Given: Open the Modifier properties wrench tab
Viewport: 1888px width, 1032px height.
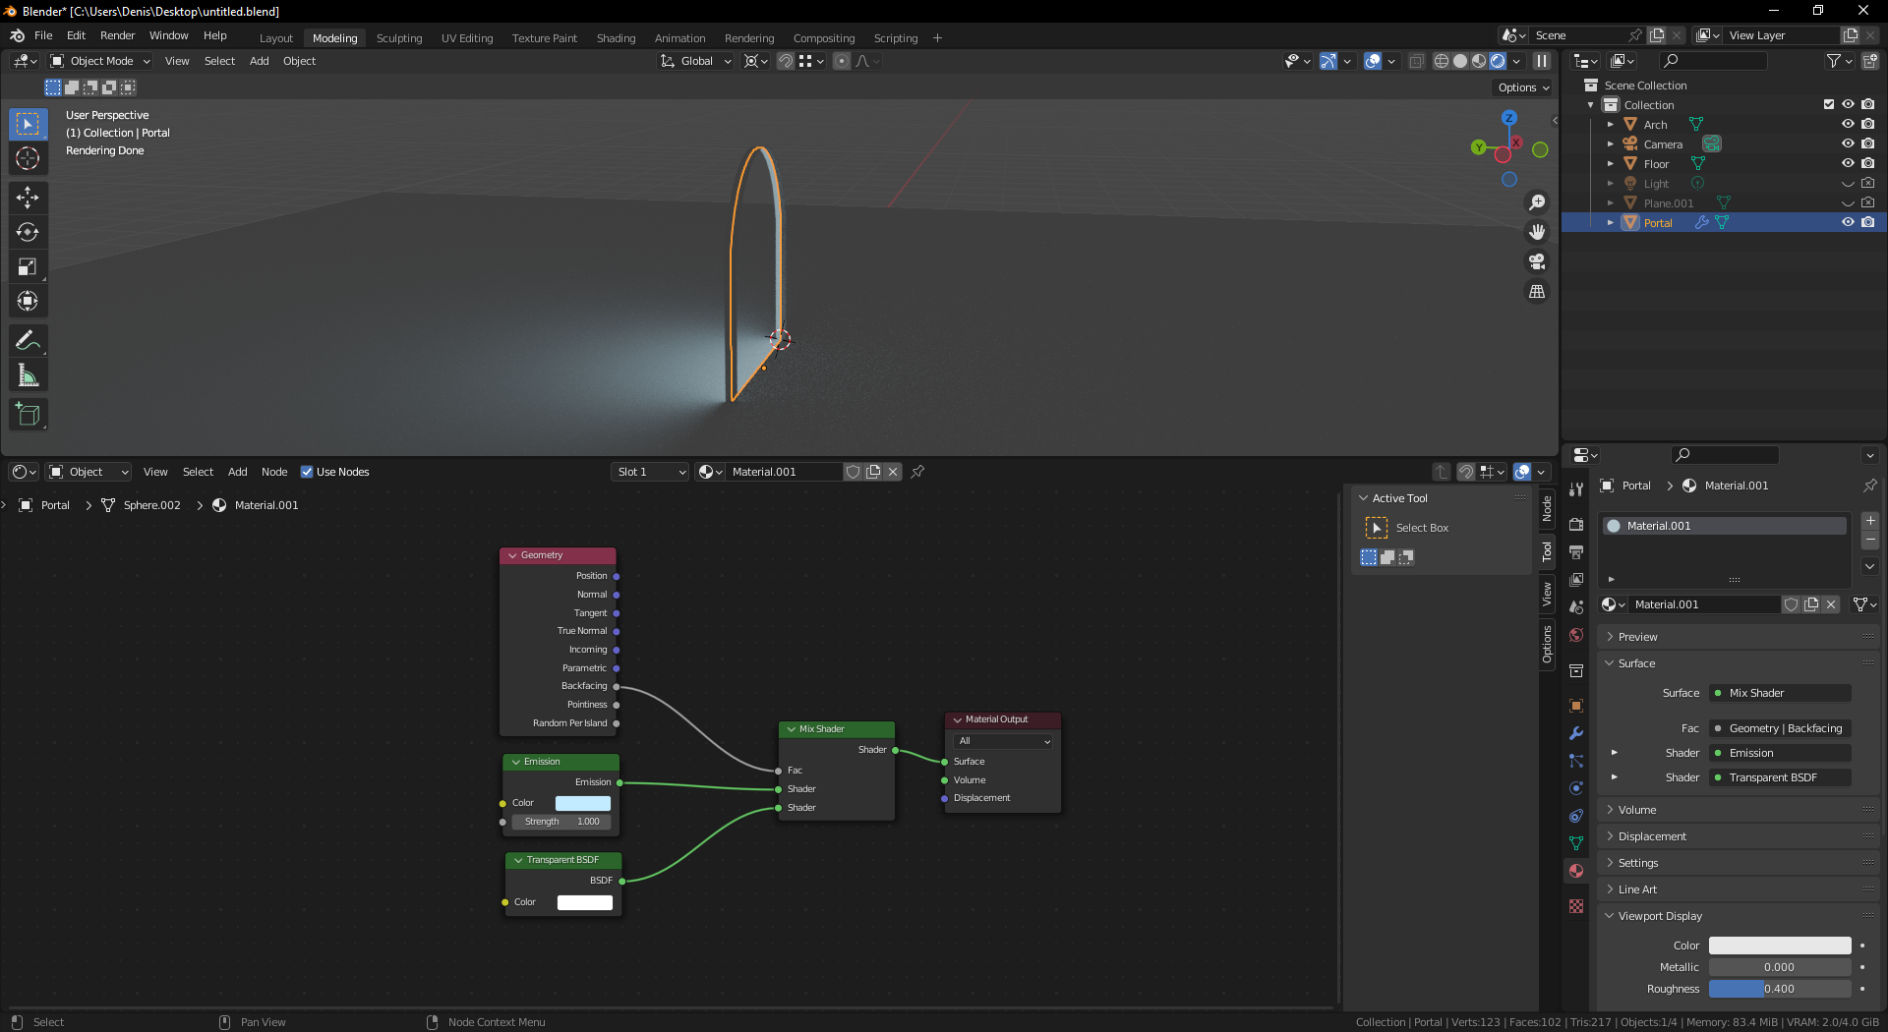Looking at the screenshot, I should coord(1576,733).
